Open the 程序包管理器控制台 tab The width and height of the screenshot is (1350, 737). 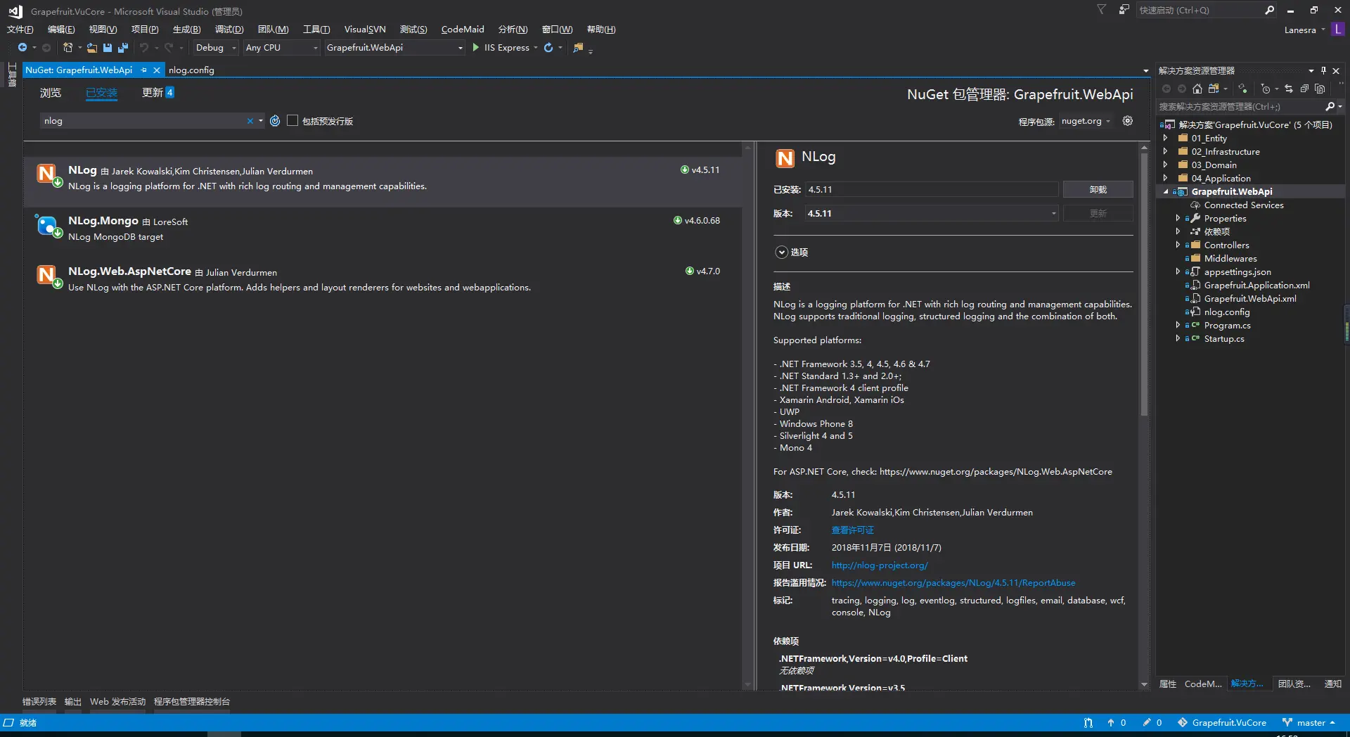click(192, 701)
